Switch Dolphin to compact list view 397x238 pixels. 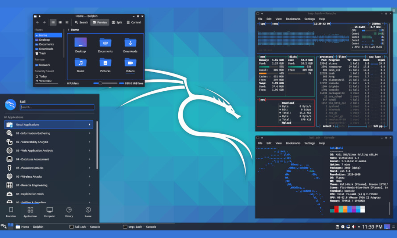coord(60,23)
